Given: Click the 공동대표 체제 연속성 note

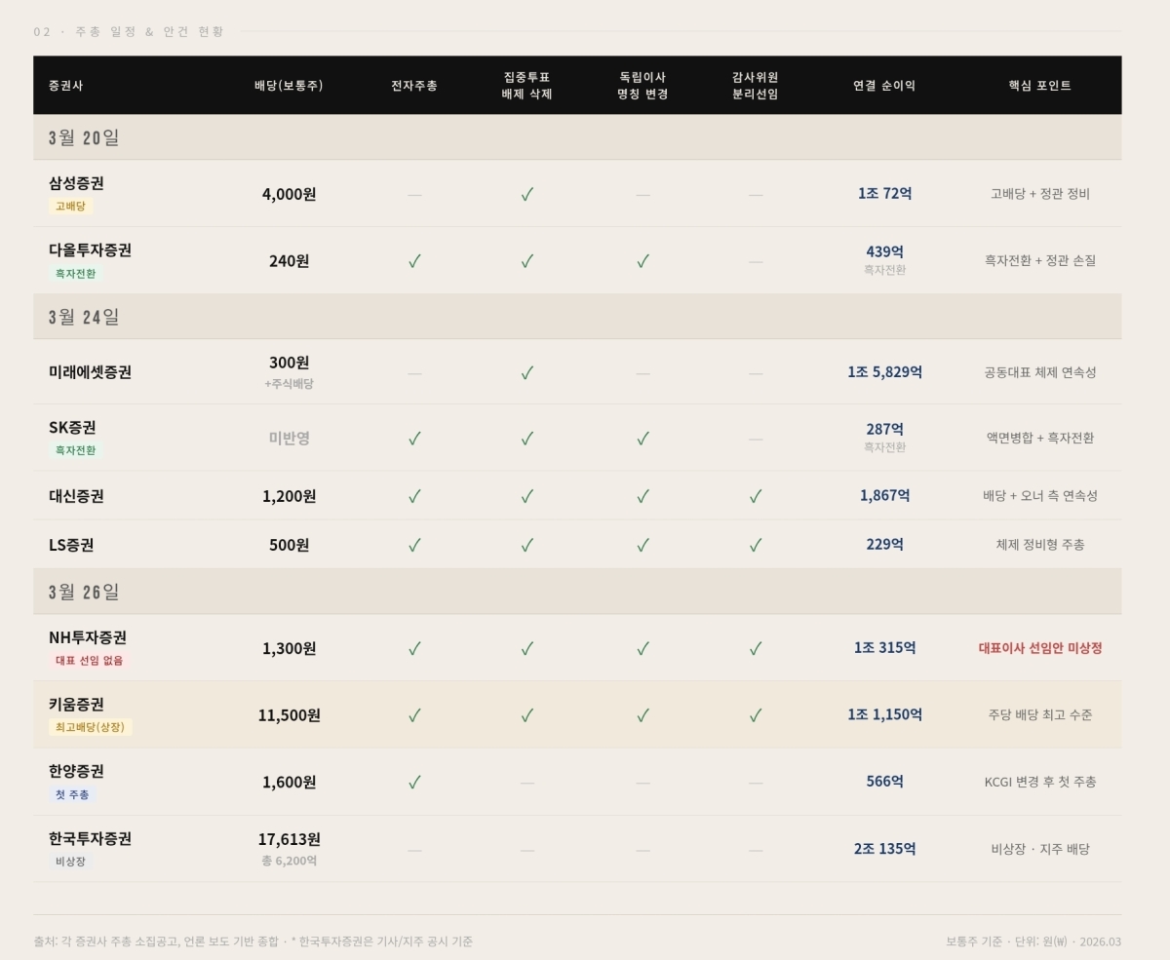Looking at the screenshot, I should [x=1040, y=372].
